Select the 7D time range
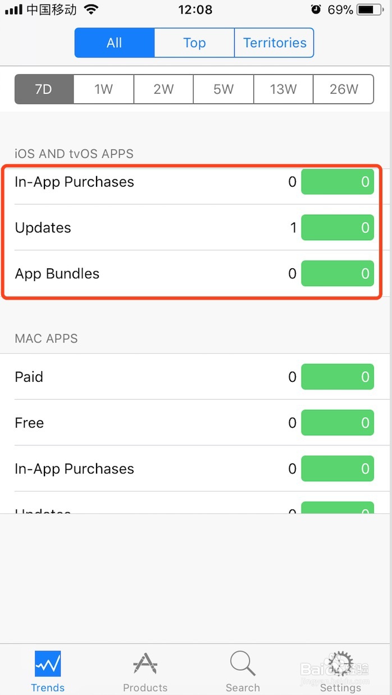 tap(44, 89)
